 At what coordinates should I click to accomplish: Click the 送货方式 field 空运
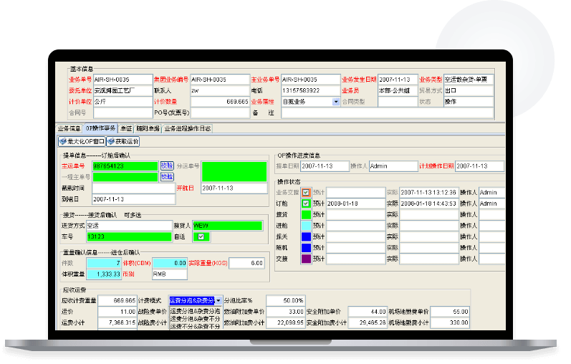click(x=129, y=226)
